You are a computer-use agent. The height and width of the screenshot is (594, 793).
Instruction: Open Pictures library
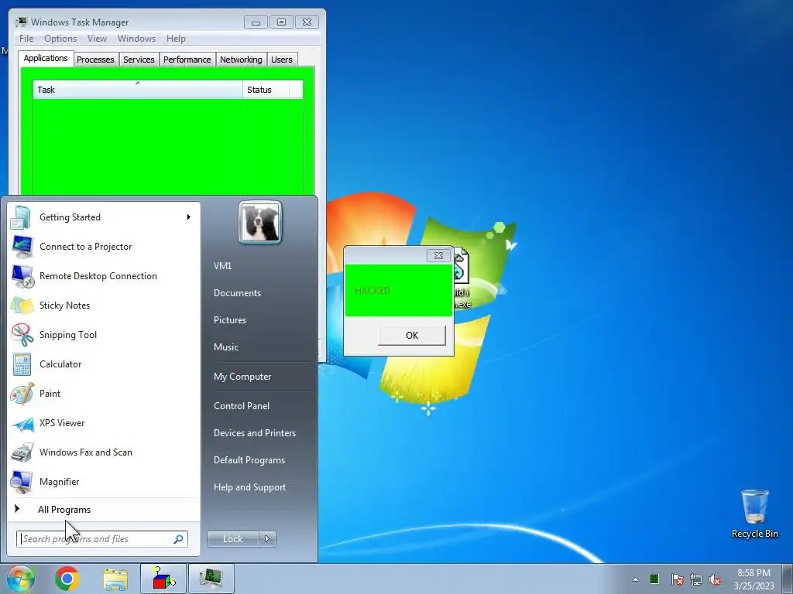229,320
